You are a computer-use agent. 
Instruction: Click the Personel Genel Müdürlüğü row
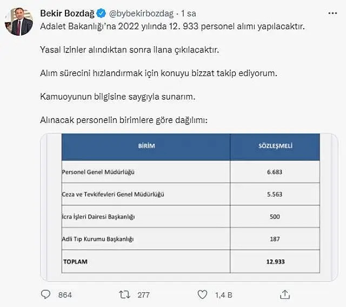[191, 172]
